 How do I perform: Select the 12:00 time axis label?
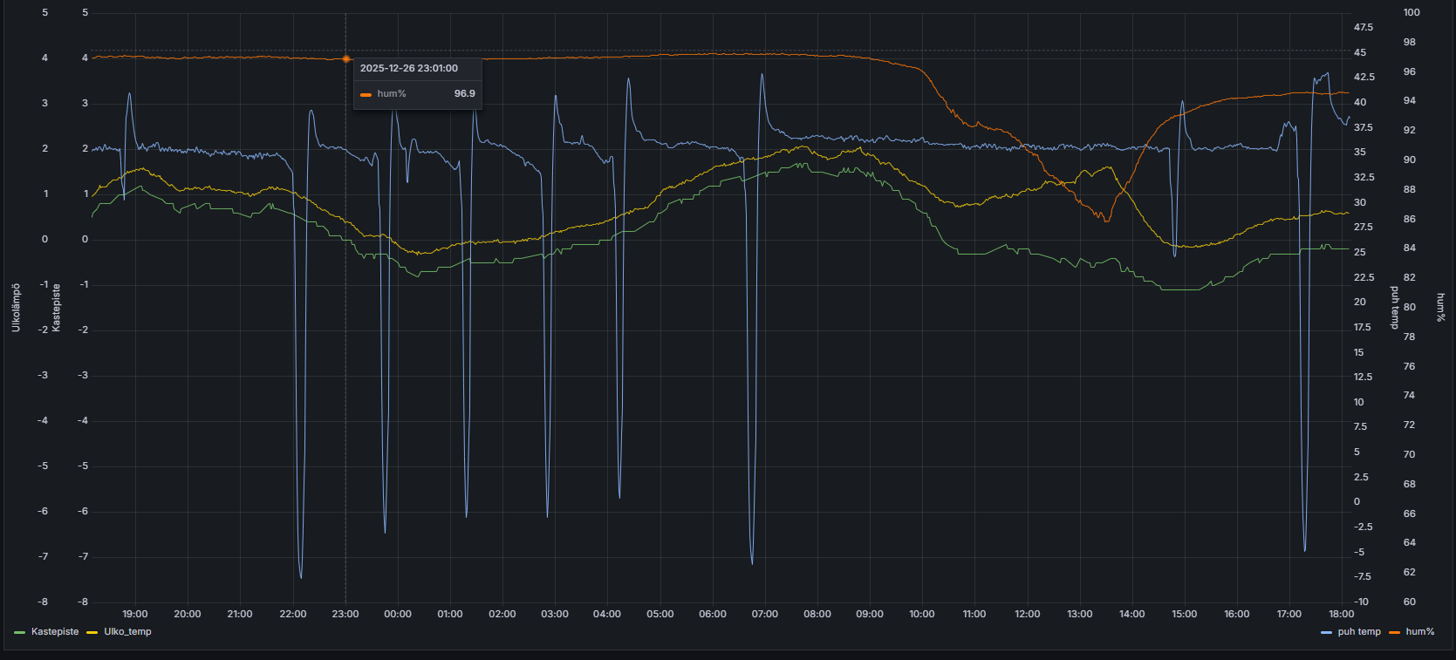point(1027,615)
